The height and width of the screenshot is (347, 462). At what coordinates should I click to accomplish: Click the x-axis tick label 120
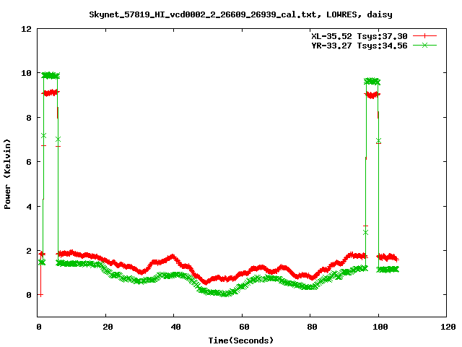[448, 327]
